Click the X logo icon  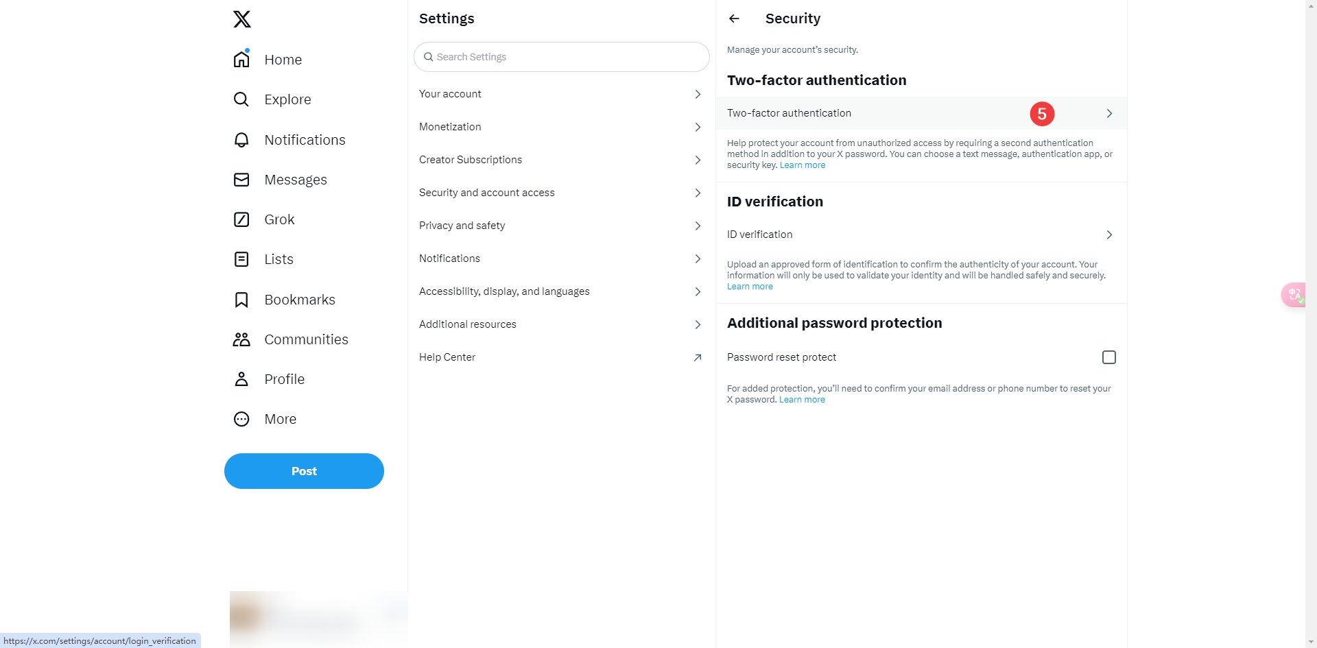241,19
